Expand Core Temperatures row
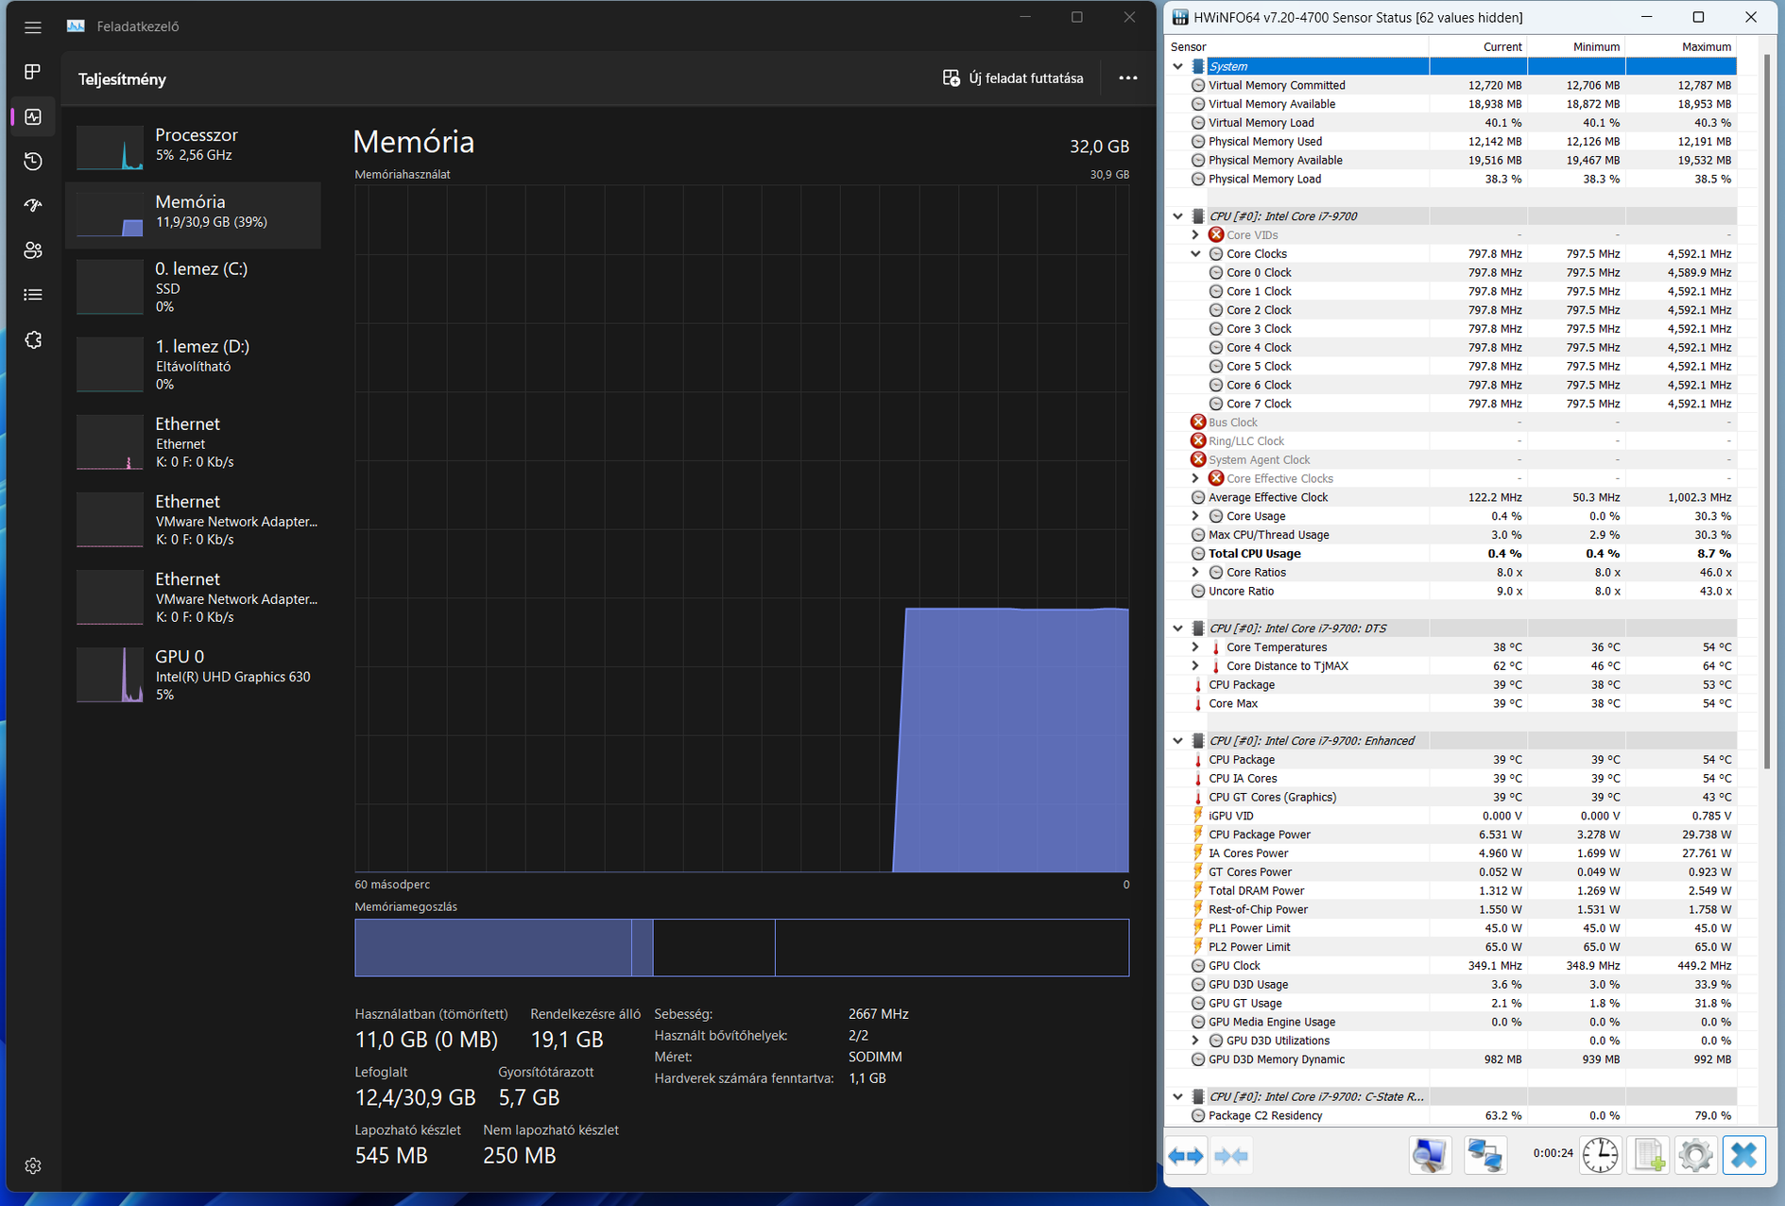This screenshot has height=1206, width=1785. coord(1195,647)
